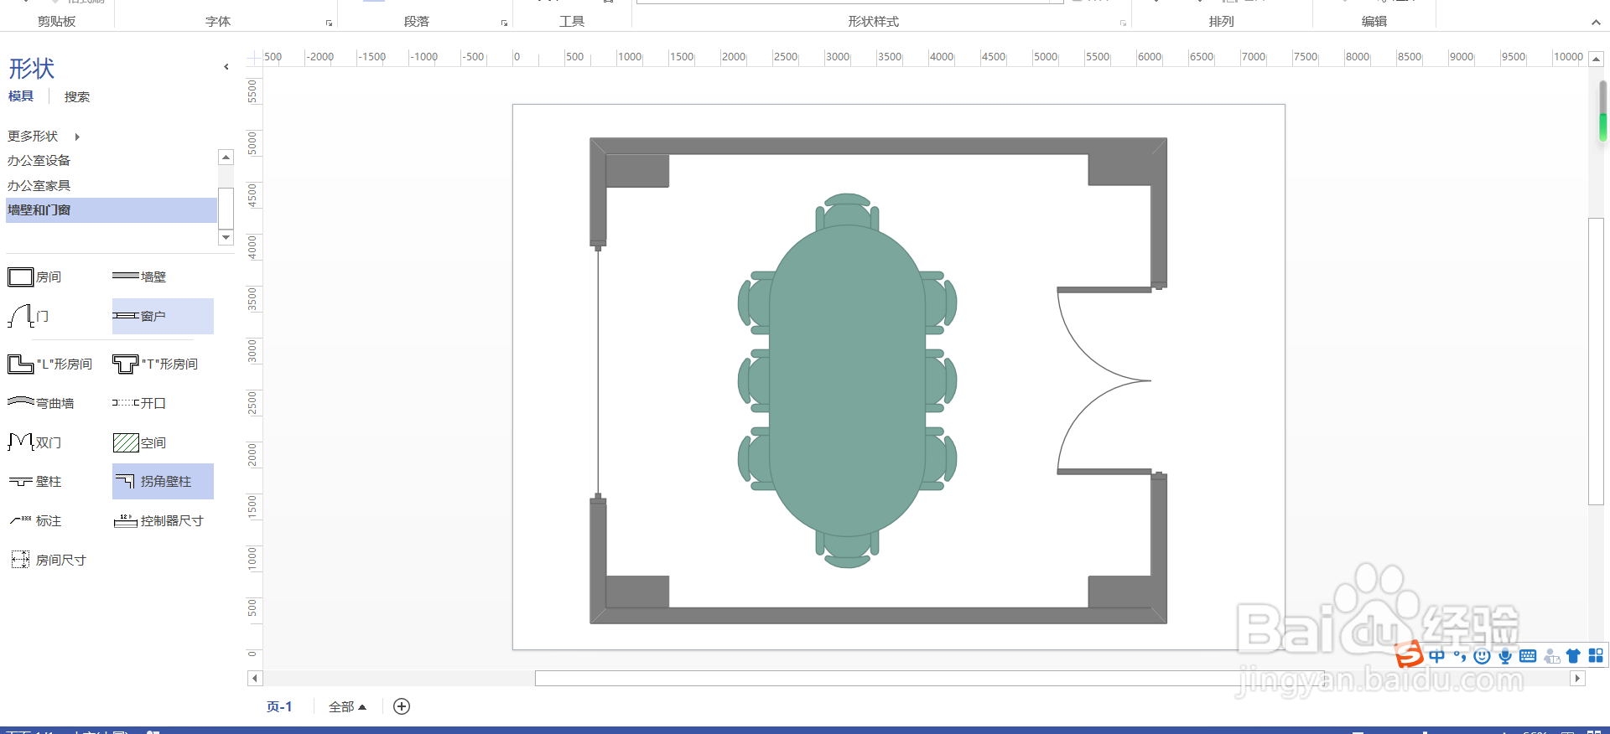
Task: Open the 墙壁和门窗 stencil
Action: coord(111,210)
